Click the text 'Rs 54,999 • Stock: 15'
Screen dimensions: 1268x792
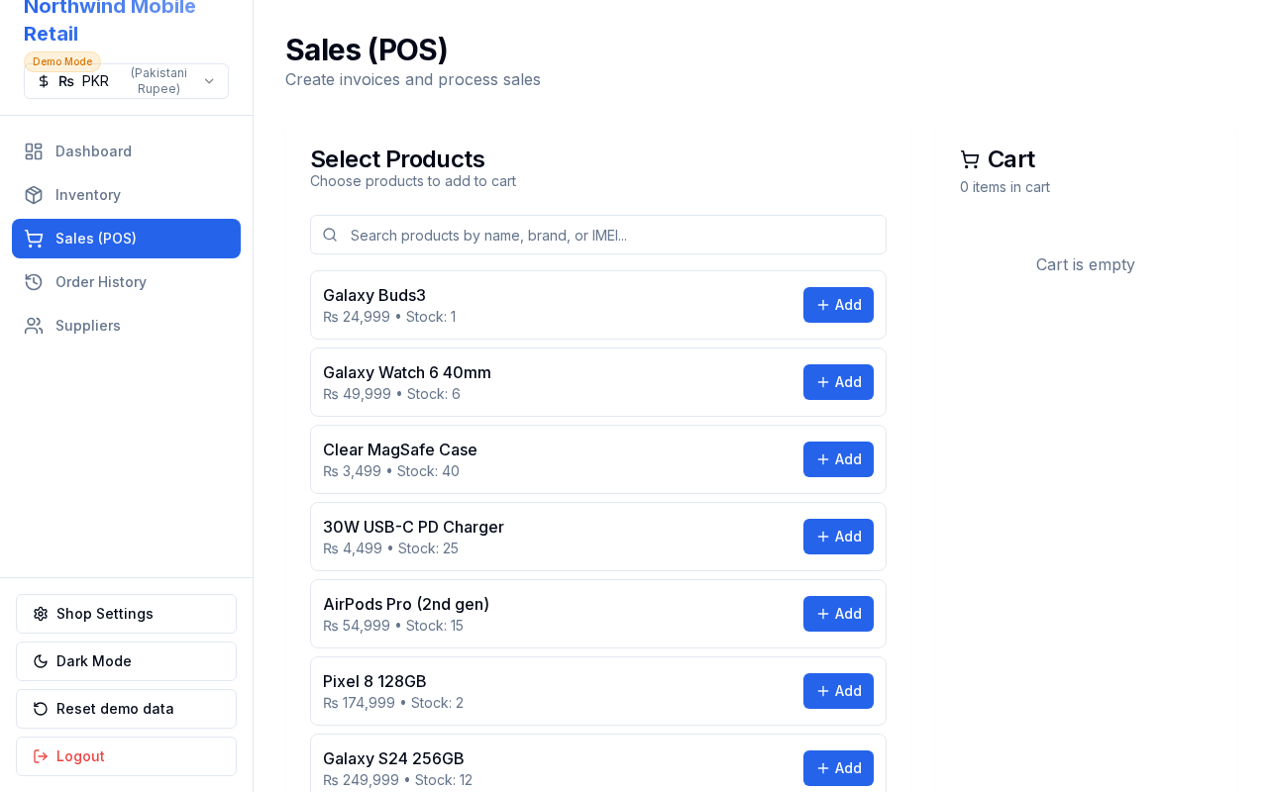393,626
